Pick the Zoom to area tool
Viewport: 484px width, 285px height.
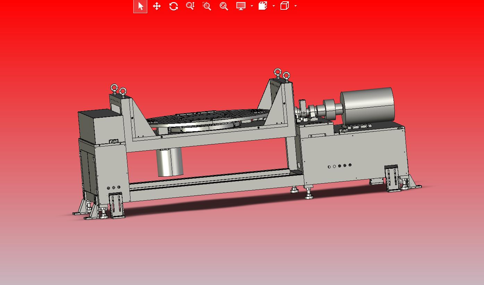click(207, 6)
